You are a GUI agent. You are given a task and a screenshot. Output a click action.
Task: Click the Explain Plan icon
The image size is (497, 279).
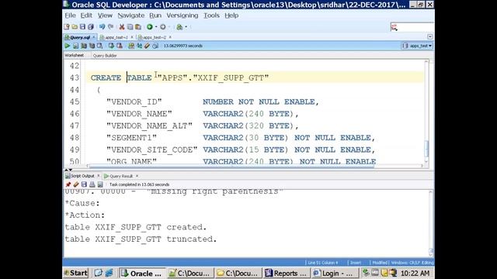(84, 46)
